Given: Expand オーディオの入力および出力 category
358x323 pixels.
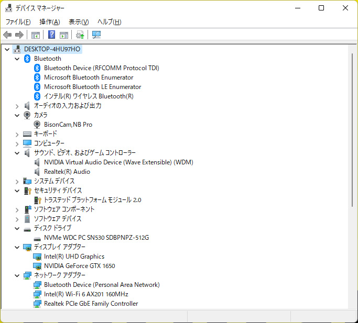Looking at the screenshot, I should point(17,106).
